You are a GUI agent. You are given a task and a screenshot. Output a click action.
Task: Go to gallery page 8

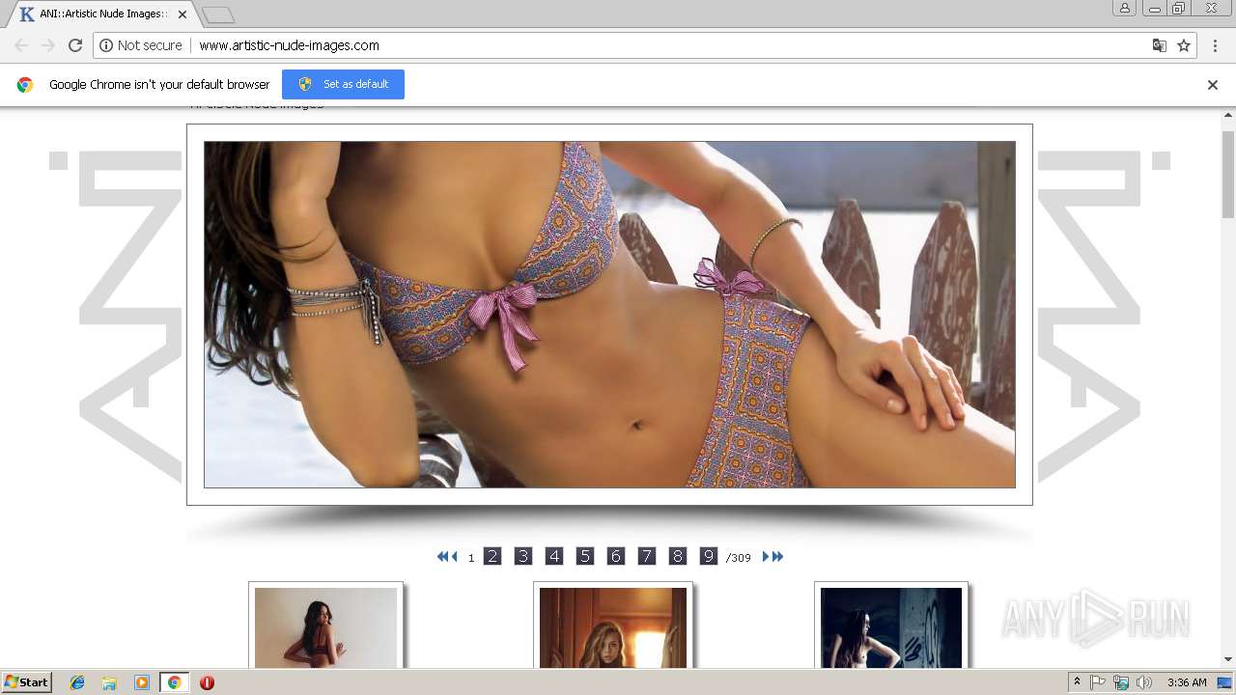point(678,556)
